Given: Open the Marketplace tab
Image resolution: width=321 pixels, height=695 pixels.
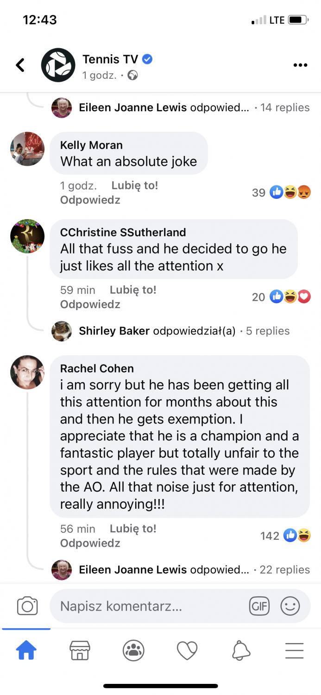Looking at the screenshot, I should 80,651.
